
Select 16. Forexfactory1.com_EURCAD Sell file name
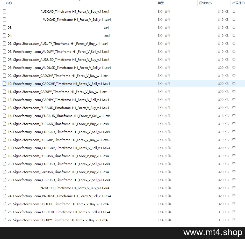pos(59,132)
